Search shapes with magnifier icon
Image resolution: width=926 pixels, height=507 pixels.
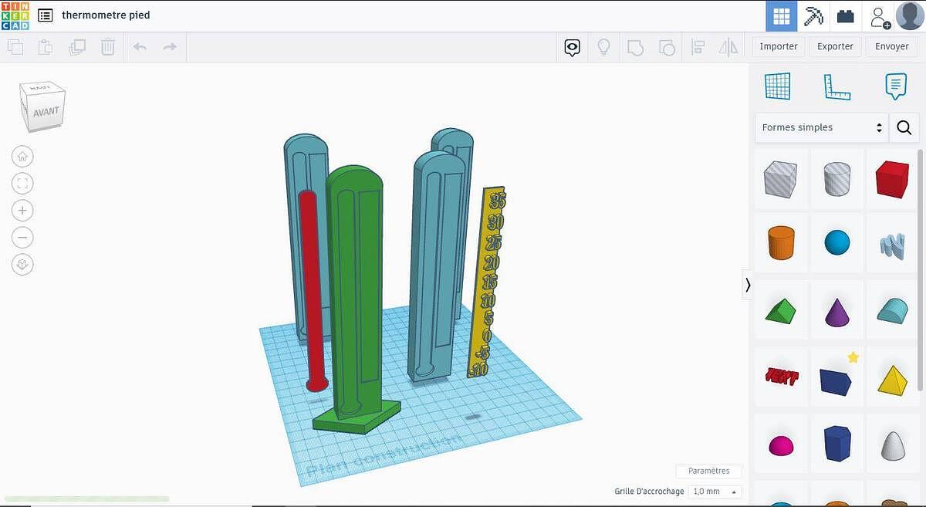(x=904, y=127)
